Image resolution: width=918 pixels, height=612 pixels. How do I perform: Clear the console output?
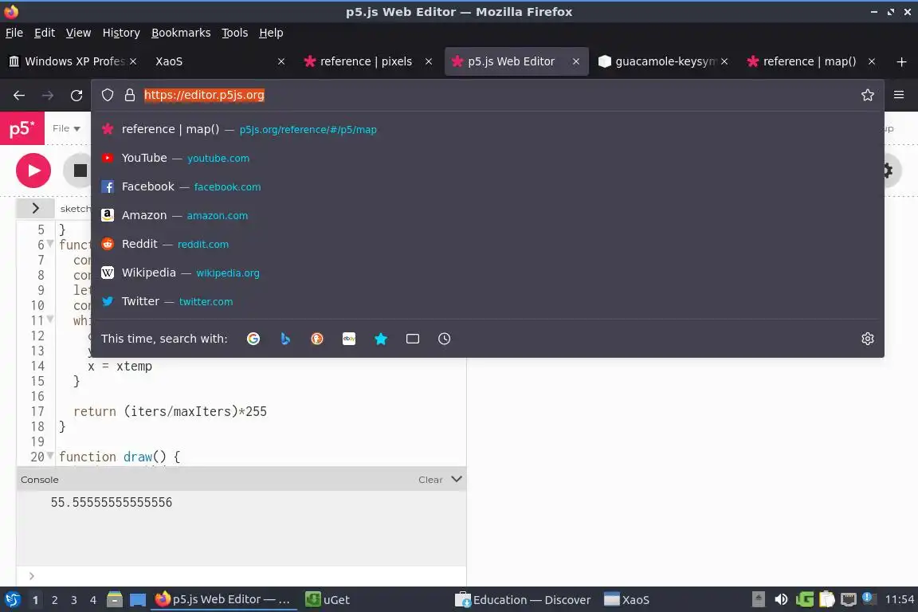click(x=430, y=480)
